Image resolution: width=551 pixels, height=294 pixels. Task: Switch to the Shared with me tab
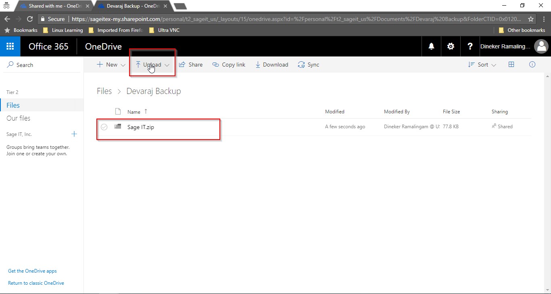pyautogui.click(x=52, y=6)
